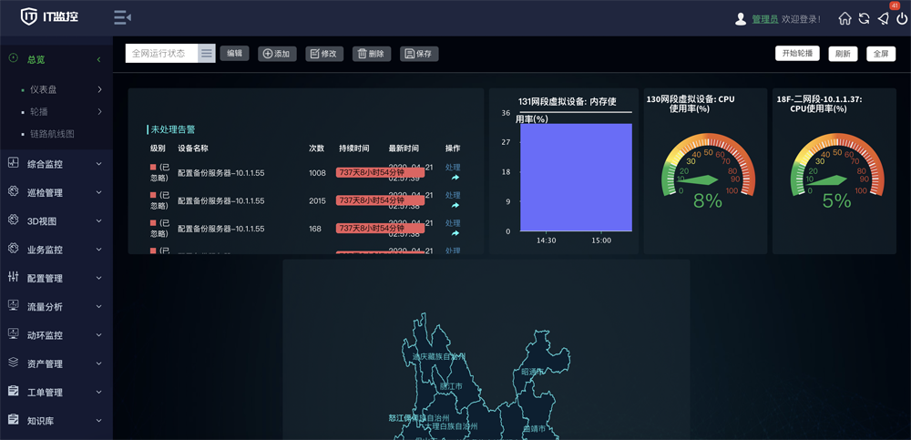911x440 pixels.
Task: Click the share arrow in the 2015 row
Action: tap(455, 205)
